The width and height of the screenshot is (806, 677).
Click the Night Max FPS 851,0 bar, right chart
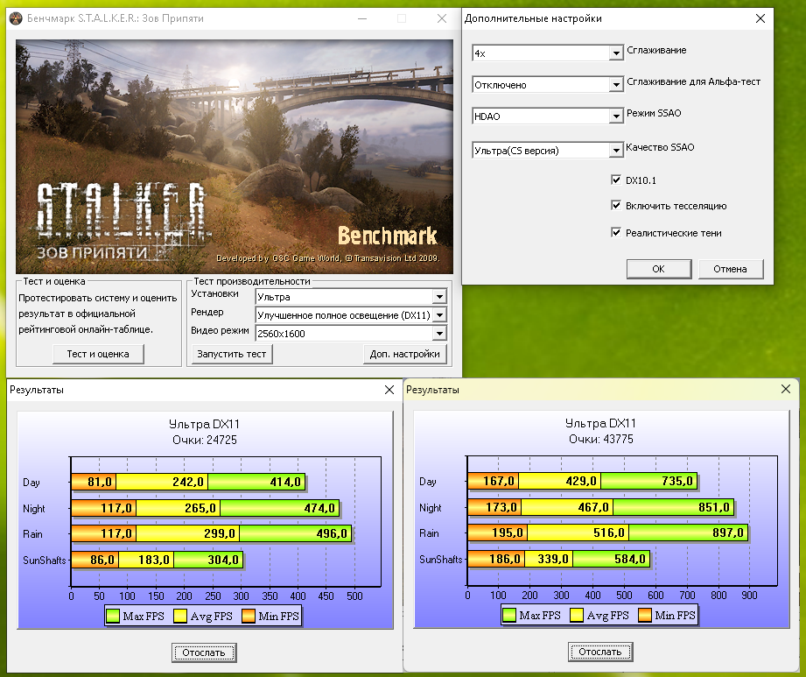673,507
